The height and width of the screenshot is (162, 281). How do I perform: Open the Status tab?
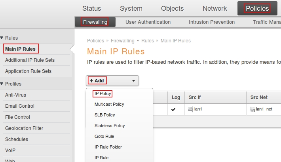pyautogui.click(x=91, y=8)
